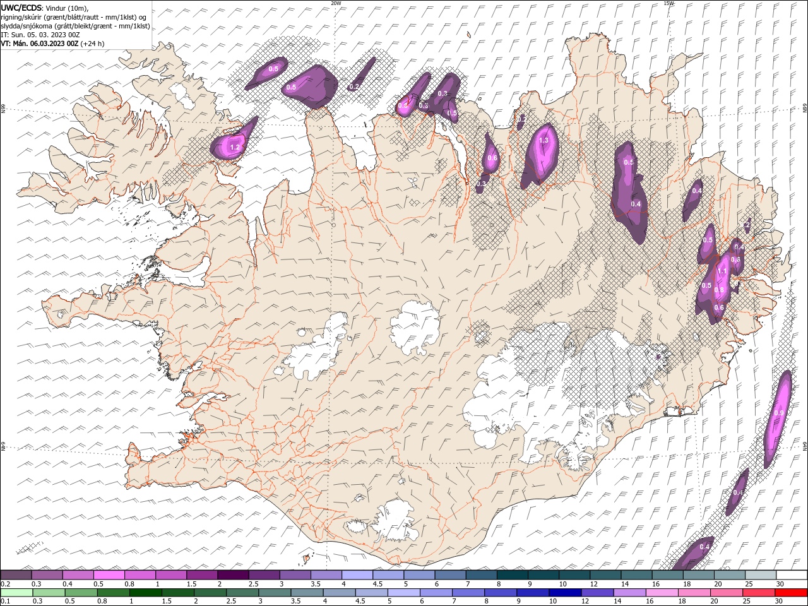808x606 pixels.
Task: Click the top-row legend label 3.5
Action: (316, 584)
